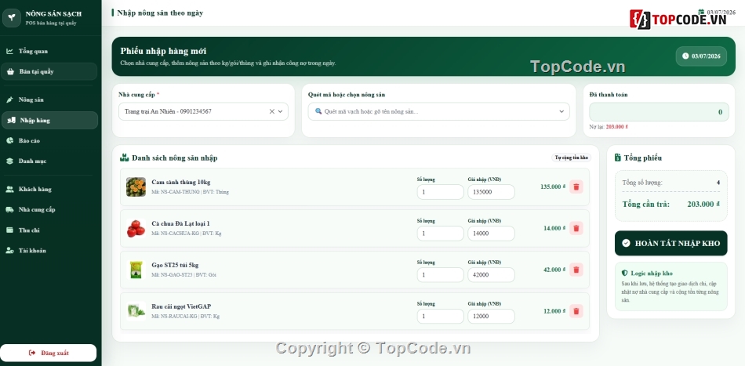Click the Nhập hàng boxes icon
The width and height of the screenshot is (745, 366).
12,120
